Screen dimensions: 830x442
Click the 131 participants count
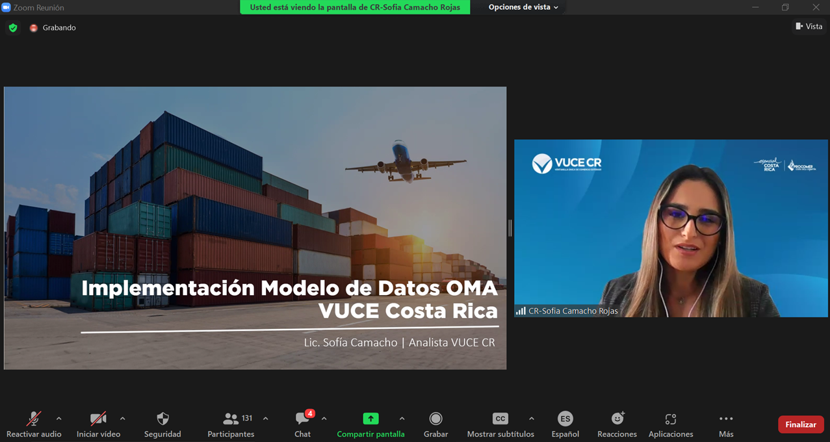pos(247,418)
